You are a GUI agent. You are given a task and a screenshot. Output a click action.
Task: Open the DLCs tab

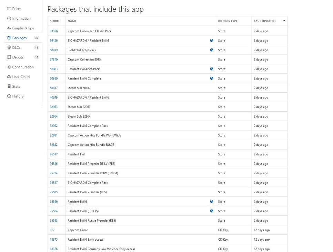[17, 48]
